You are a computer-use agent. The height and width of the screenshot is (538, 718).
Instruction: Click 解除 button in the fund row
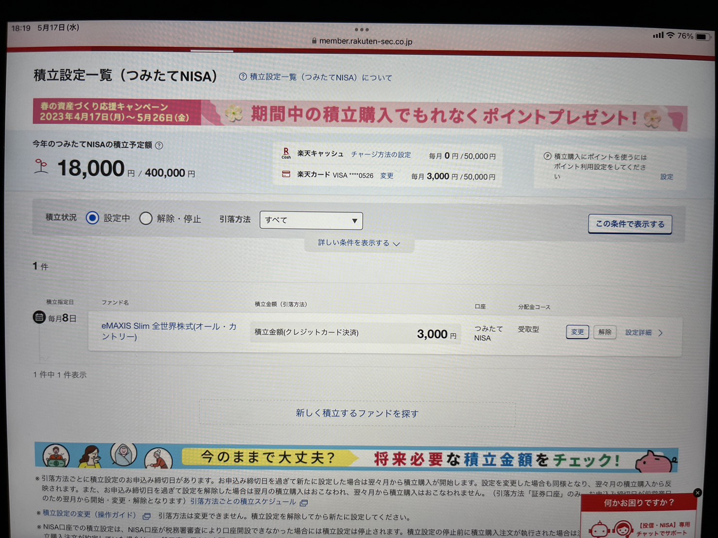point(605,332)
